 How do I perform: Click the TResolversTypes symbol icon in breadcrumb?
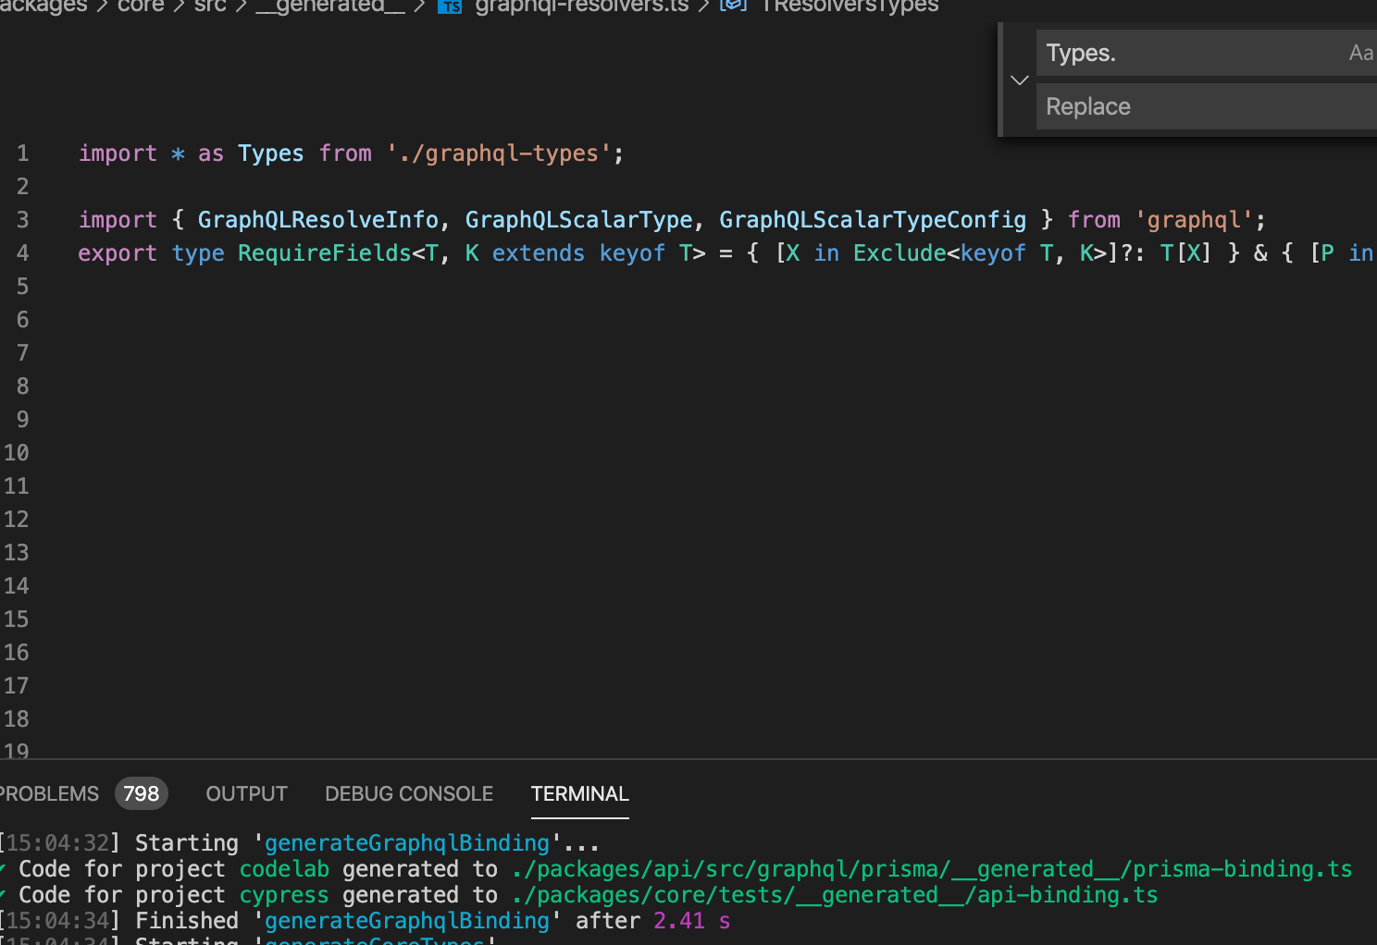click(732, 6)
